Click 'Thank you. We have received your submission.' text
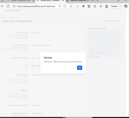This screenshot has width=129, height=118. pyautogui.click(x=63, y=62)
